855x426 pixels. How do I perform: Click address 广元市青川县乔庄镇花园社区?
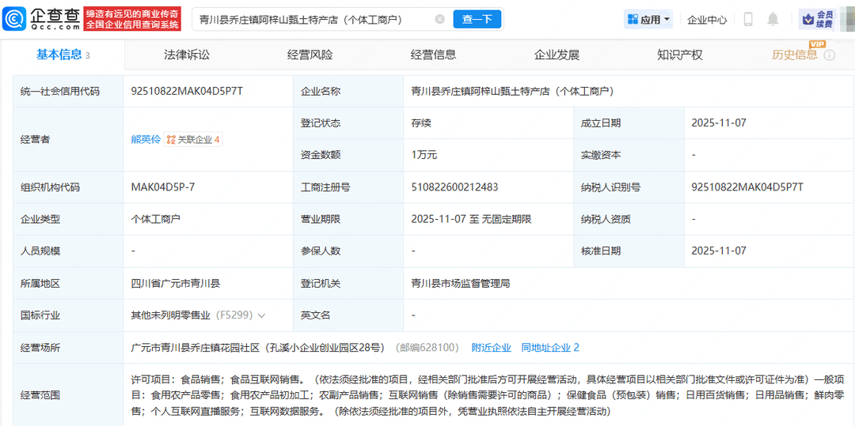(x=197, y=347)
